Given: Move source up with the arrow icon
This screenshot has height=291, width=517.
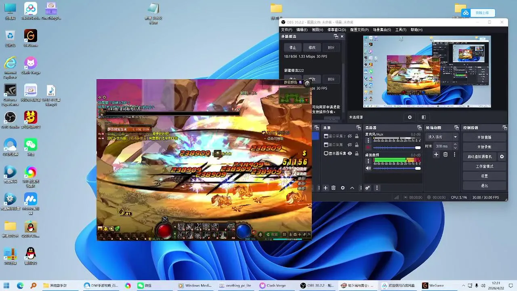Looking at the screenshot, I should point(352,188).
